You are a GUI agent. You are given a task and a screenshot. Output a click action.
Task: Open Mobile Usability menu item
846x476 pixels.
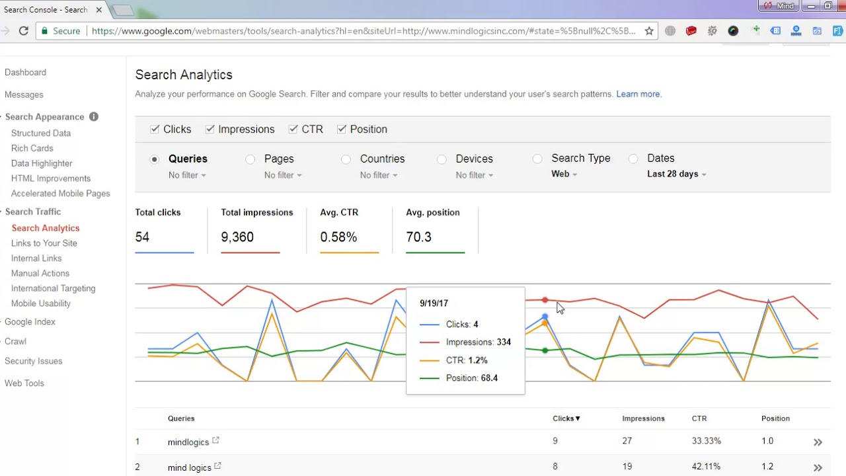pos(41,303)
